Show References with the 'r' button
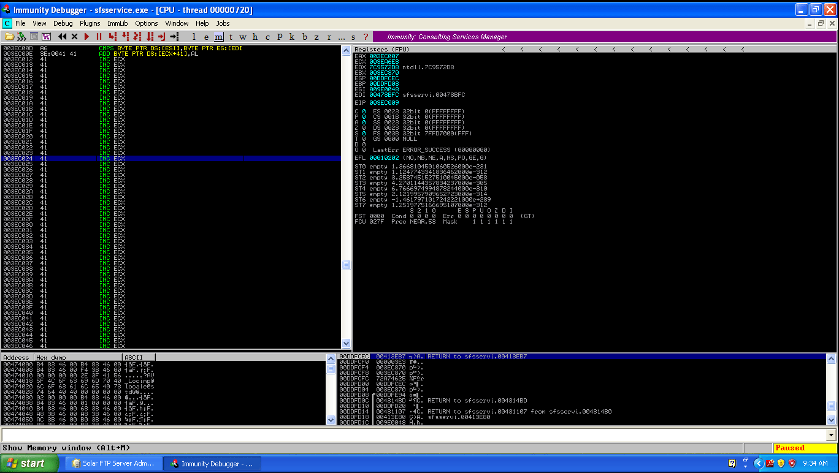This screenshot has height=473, width=839. 329,37
